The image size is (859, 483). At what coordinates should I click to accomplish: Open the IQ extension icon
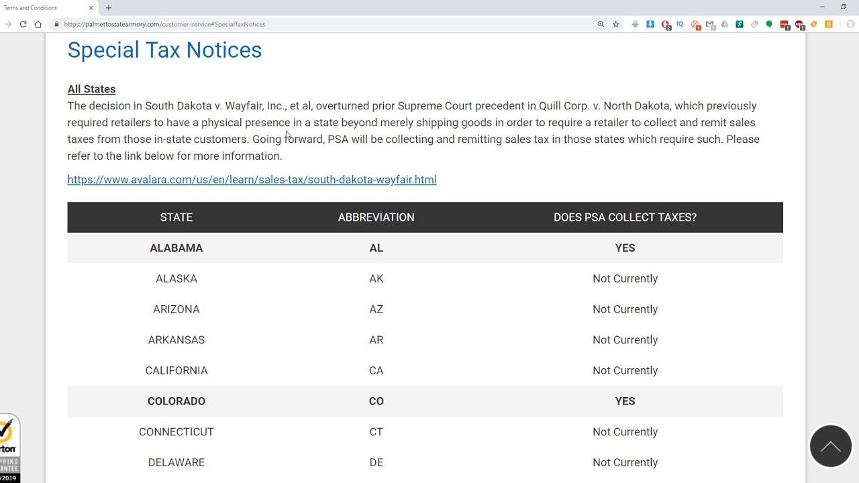[680, 24]
